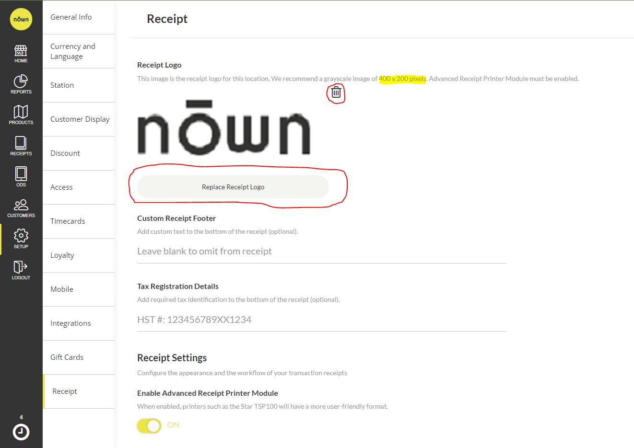Open the Reports section
634x448 pixels.
[x=21, y=84]
